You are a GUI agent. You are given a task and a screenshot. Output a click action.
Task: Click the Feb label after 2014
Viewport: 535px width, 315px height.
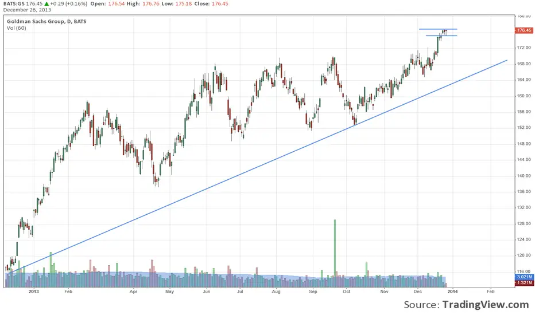tap(491, 292)
